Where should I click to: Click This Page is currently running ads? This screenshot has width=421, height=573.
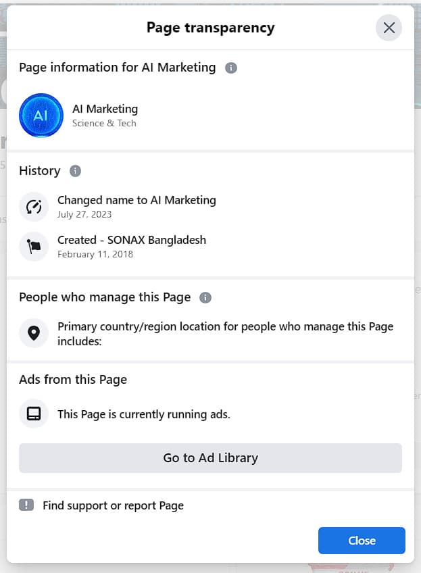[x=144, y=414]
